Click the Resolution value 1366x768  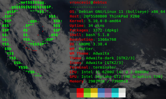(107, 39)
